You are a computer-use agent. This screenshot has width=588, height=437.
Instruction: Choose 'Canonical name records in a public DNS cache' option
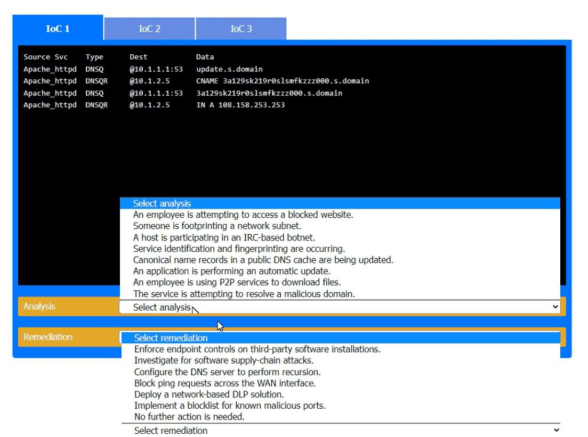pos(263,260)
